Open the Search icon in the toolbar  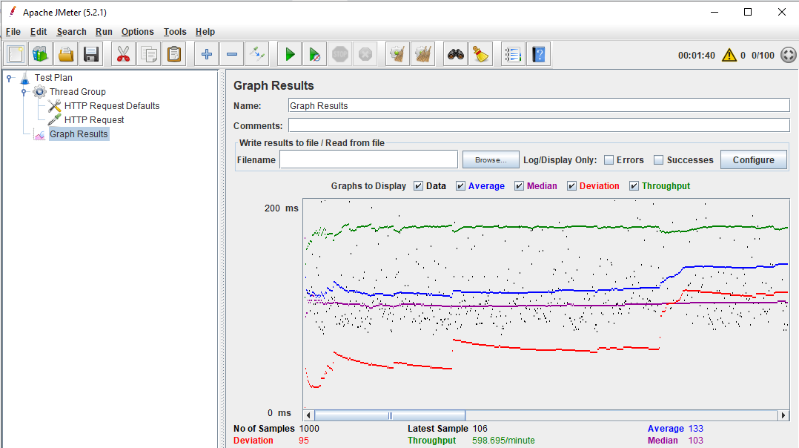point(455,53)
